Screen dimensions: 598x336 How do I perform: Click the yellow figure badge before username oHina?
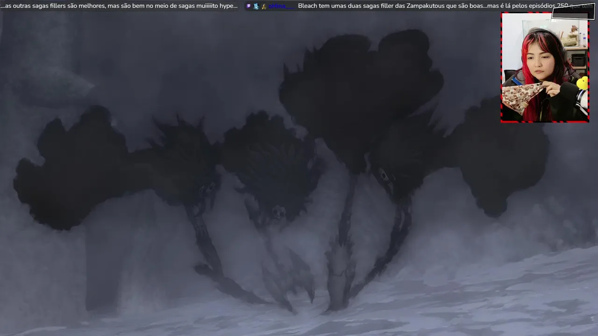(263, 6)
